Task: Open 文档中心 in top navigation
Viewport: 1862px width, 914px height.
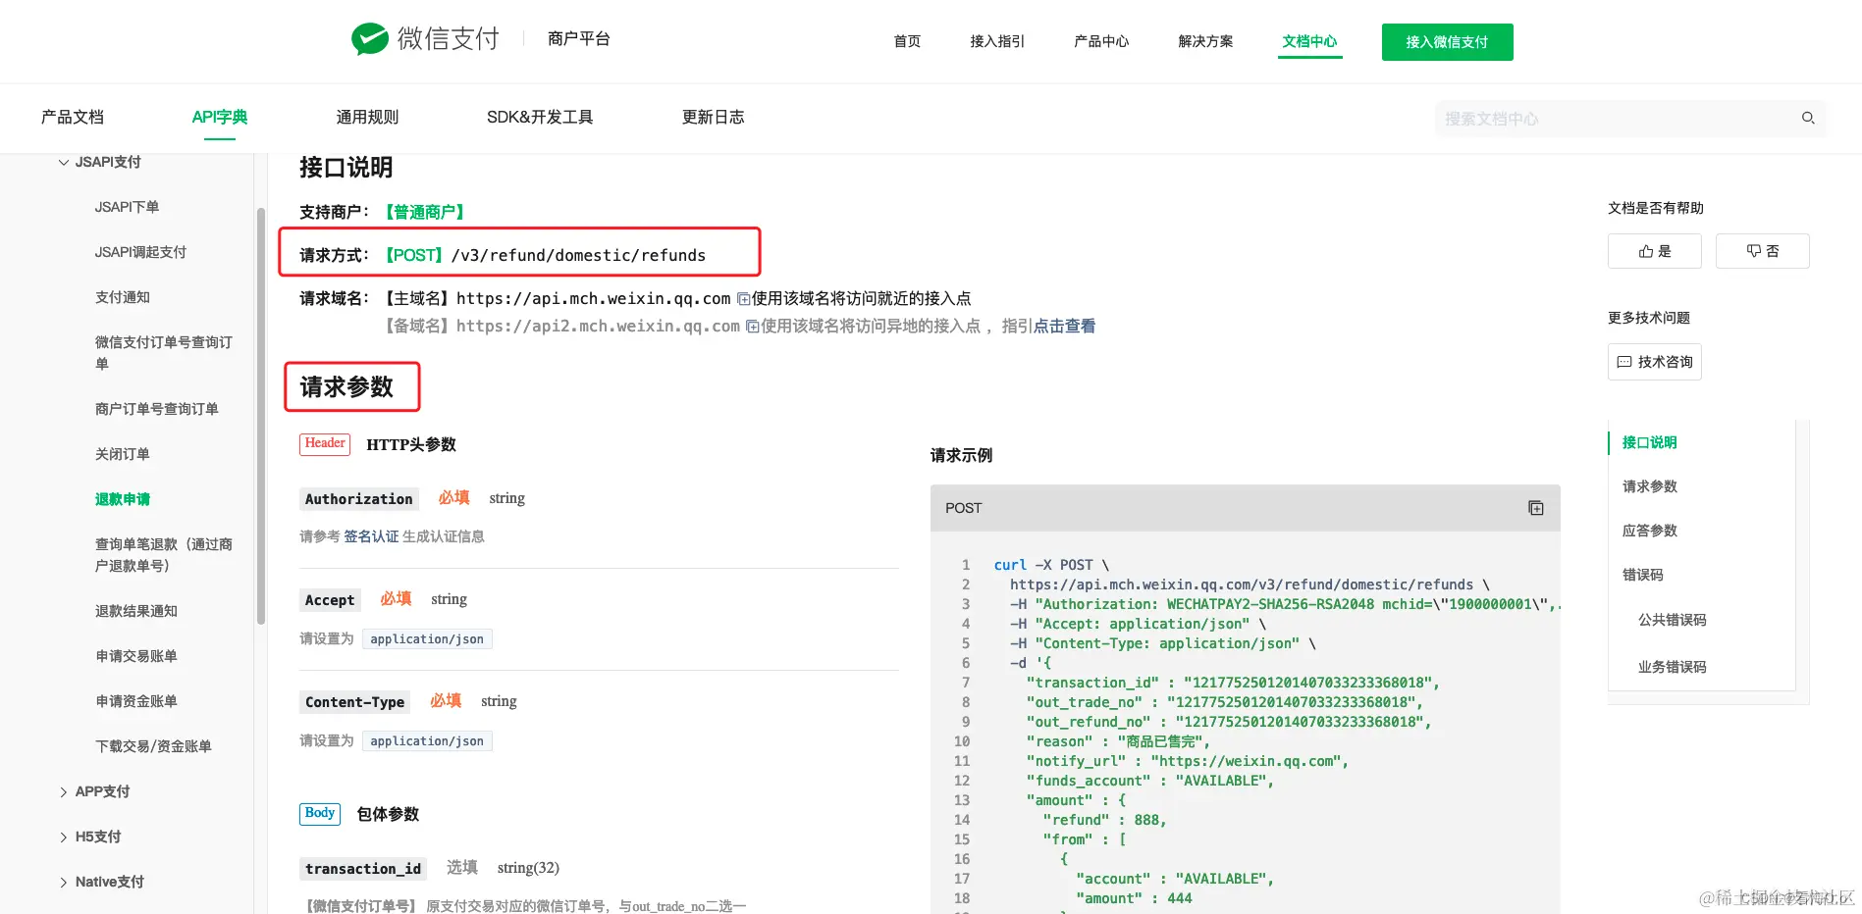Action: tap(1309, 41)
